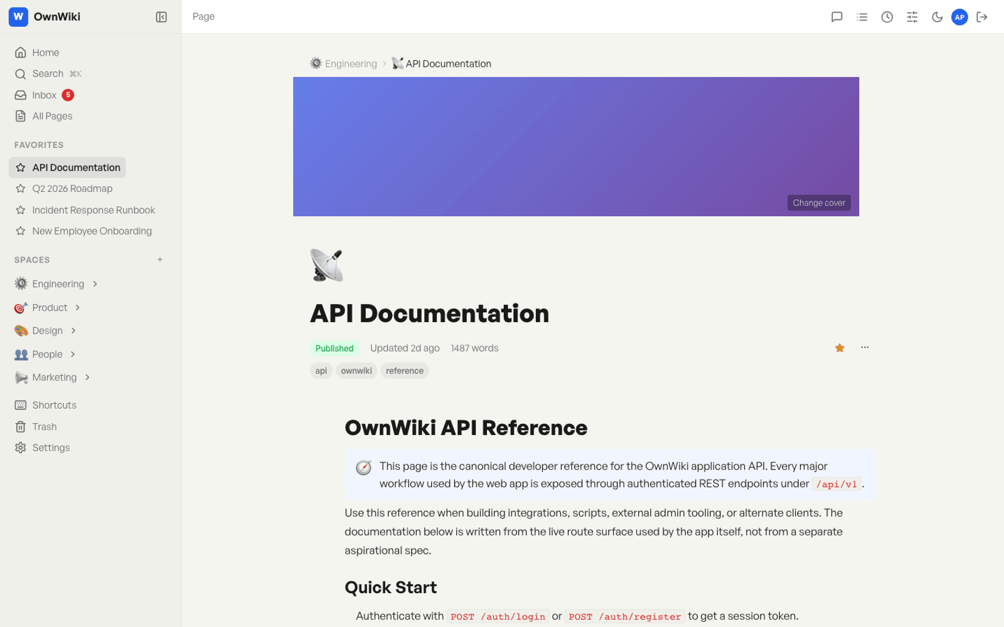Viewport: 1004px width, 627px height.
Task: Click POST /auth/register code snippet
Action: (624, 617)
